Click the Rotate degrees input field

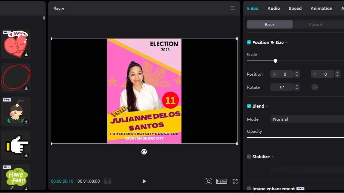coord(282,87)
